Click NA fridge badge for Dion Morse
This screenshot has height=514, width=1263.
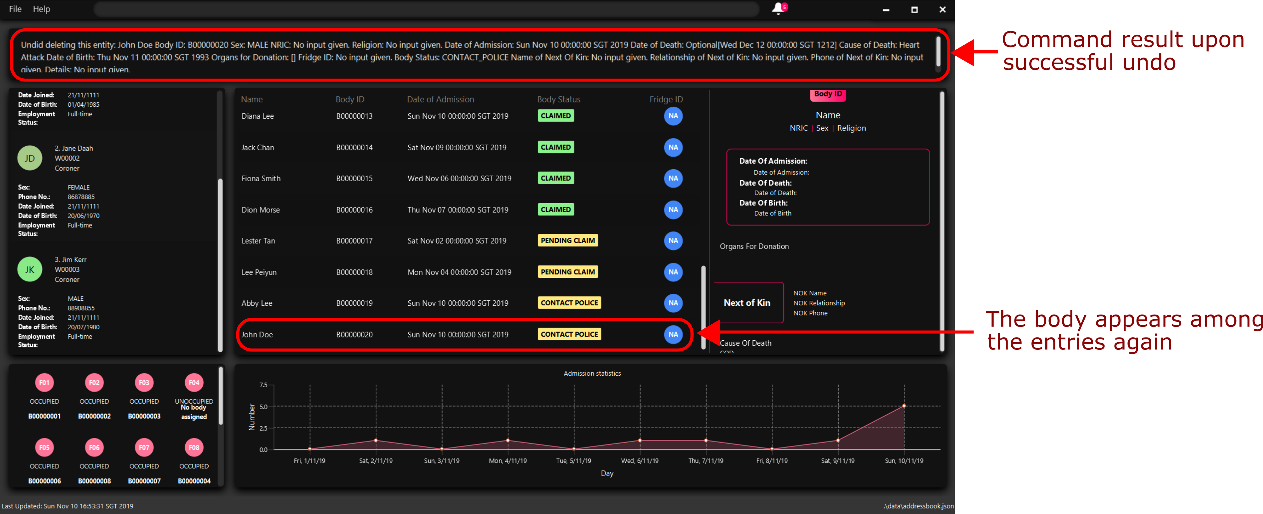click(x=673, y=210)
